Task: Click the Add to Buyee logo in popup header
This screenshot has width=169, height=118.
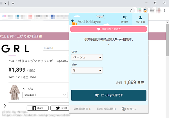Action: coord(86,22)
